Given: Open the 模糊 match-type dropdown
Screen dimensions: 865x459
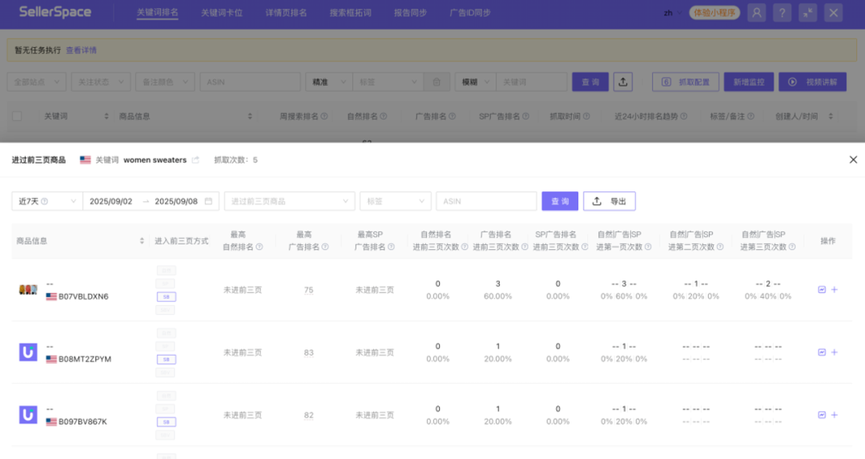Looking at the screenshot, I should (x=476, y=82).
